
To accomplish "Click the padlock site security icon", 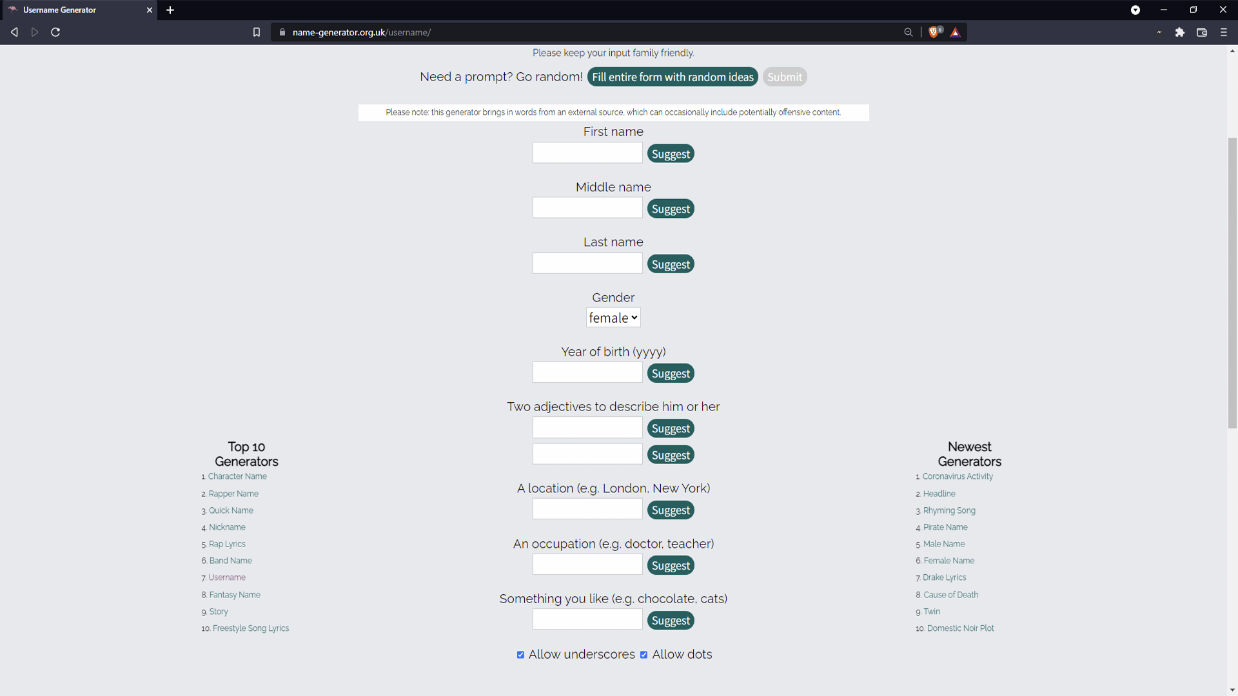I will (x=282, y=32).
